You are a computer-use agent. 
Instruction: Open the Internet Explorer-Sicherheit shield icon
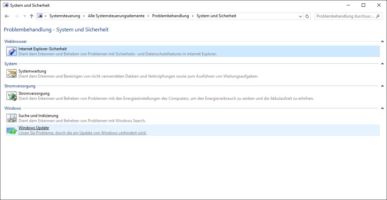[x=11, y=51]
